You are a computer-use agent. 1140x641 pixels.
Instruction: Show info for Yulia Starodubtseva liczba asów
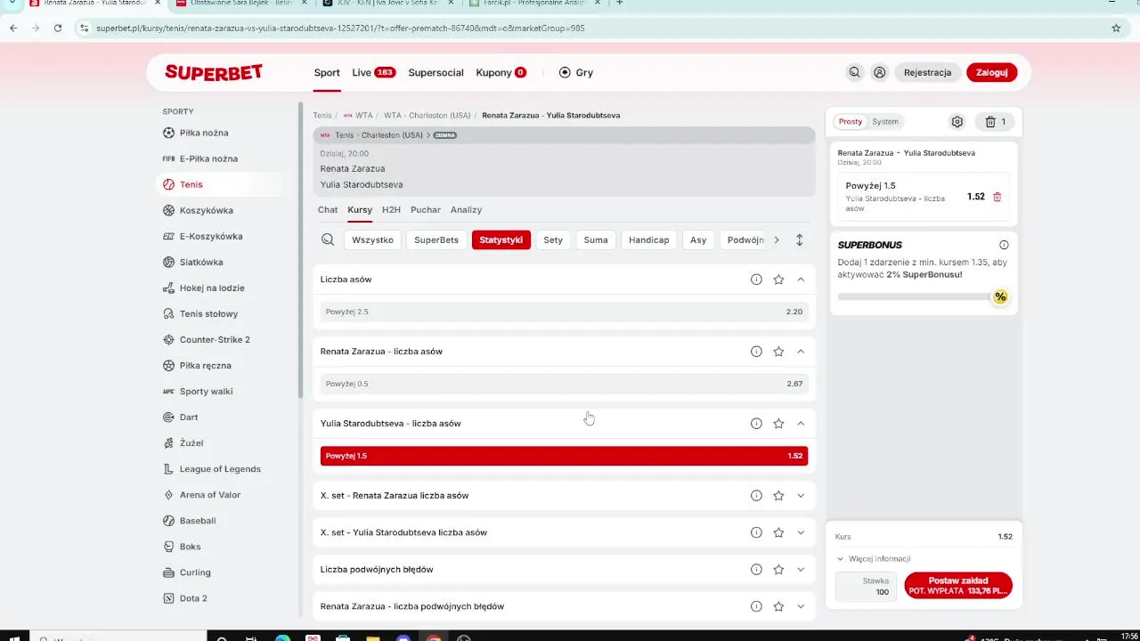756,424
